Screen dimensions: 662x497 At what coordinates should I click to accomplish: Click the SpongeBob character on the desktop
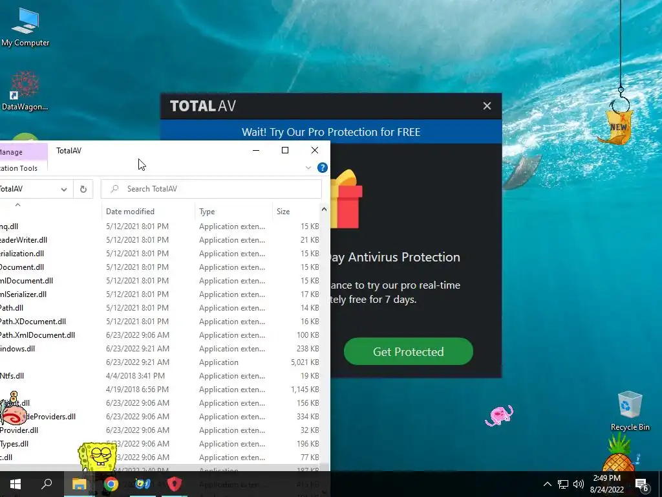pyautogui.click(x=98, y=456)
